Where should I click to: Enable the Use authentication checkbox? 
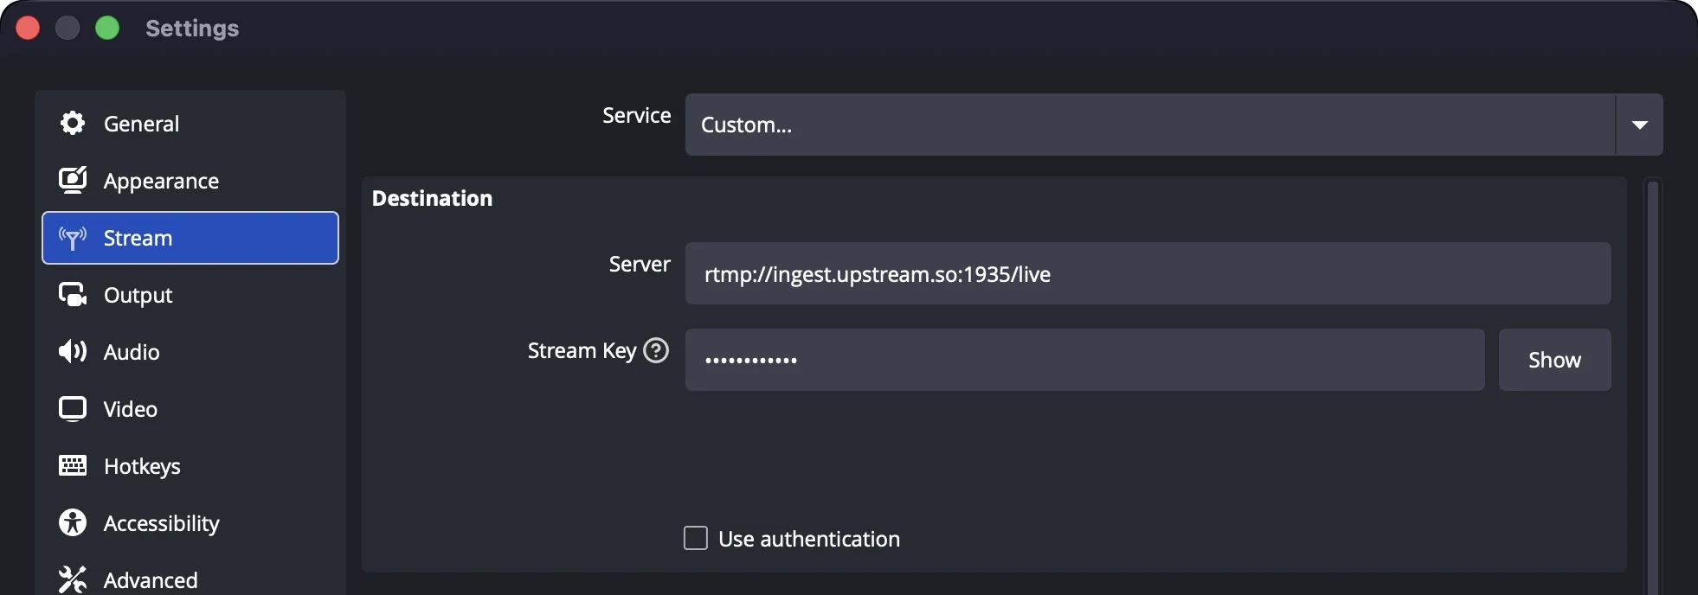696,538
